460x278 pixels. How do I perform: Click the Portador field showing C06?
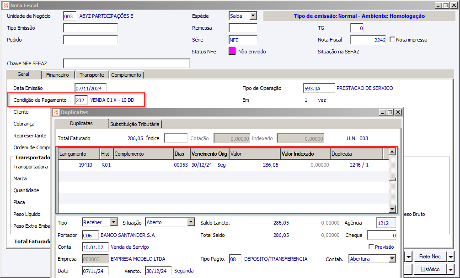pos(91,235)
